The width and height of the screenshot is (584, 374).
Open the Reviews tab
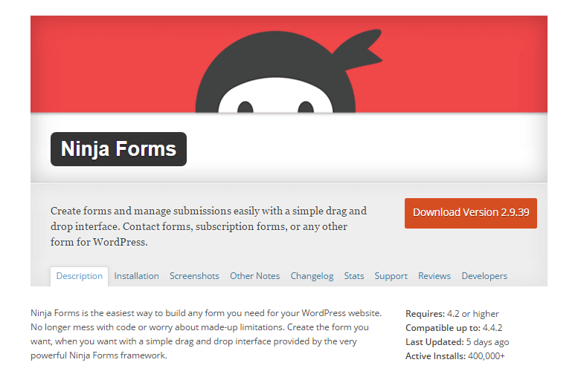(434, 276)
